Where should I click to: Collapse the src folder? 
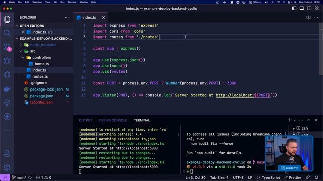click(x=32, y=51)
